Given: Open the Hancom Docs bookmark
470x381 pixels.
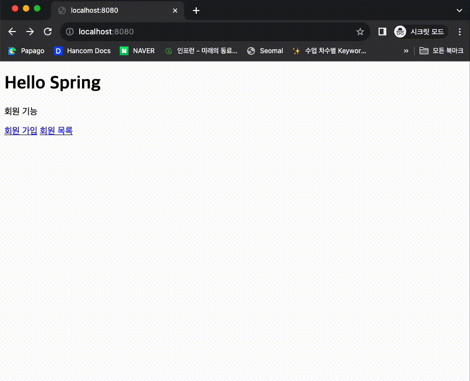Looking at the screenshot, I should pos(83,51).
